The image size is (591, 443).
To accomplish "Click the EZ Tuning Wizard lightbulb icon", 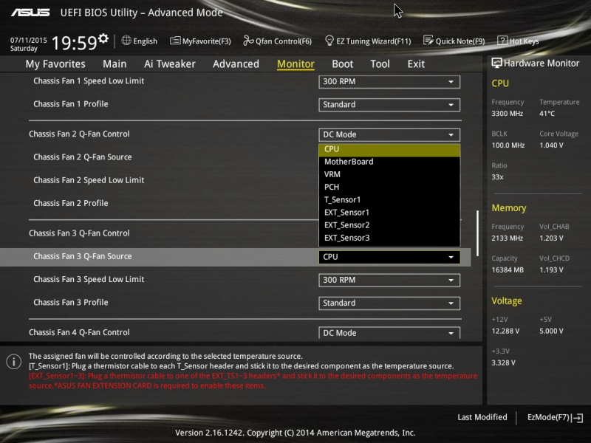I will (x=329, y=41).
